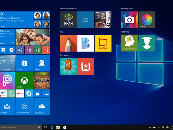
Task: Open the blue scribble B tile
Action: pos(86,43)
